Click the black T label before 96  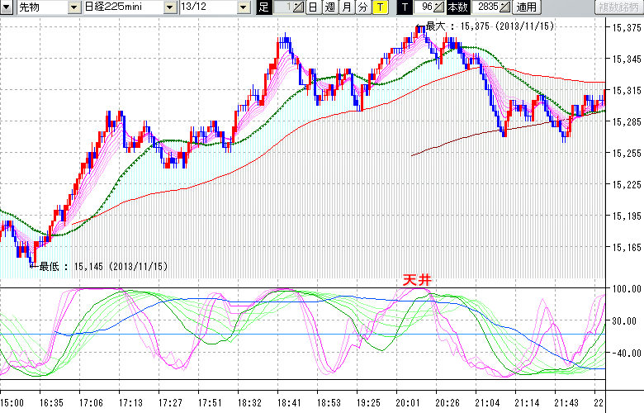click(x=405, y=7)
